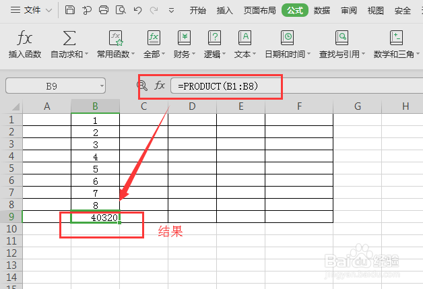Viewport: 423px width, 289px height.
Task: Select cell B3 containing 3
Action: click(x=95, y=144)
